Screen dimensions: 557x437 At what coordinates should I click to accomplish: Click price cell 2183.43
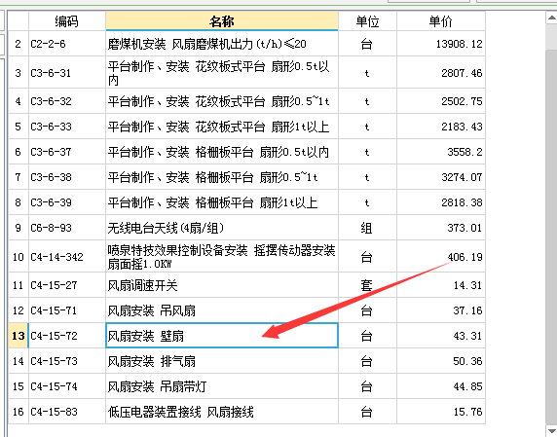(x=441, y=127)
